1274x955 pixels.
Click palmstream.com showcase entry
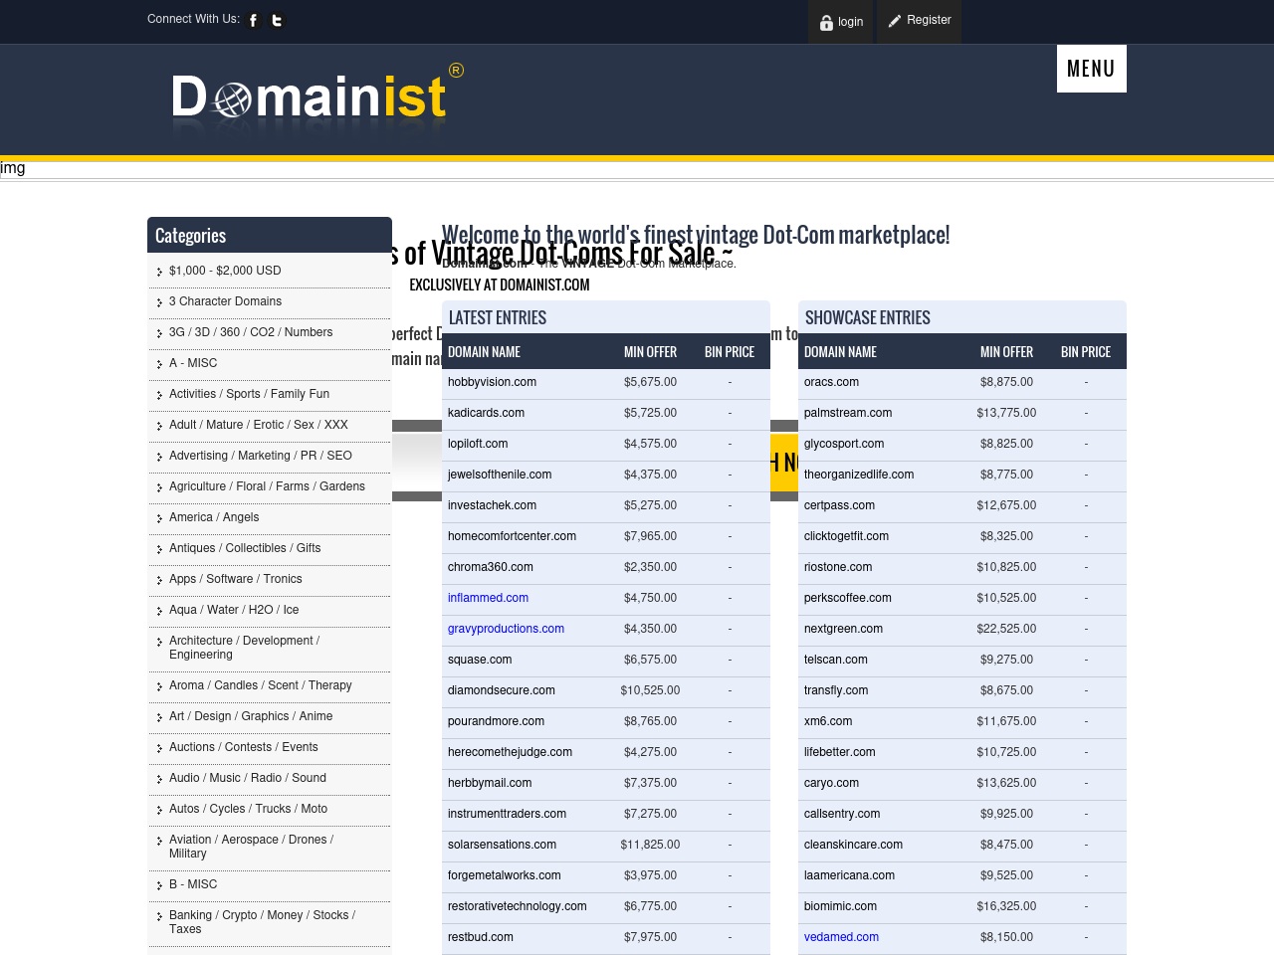(x=848, y=413)
